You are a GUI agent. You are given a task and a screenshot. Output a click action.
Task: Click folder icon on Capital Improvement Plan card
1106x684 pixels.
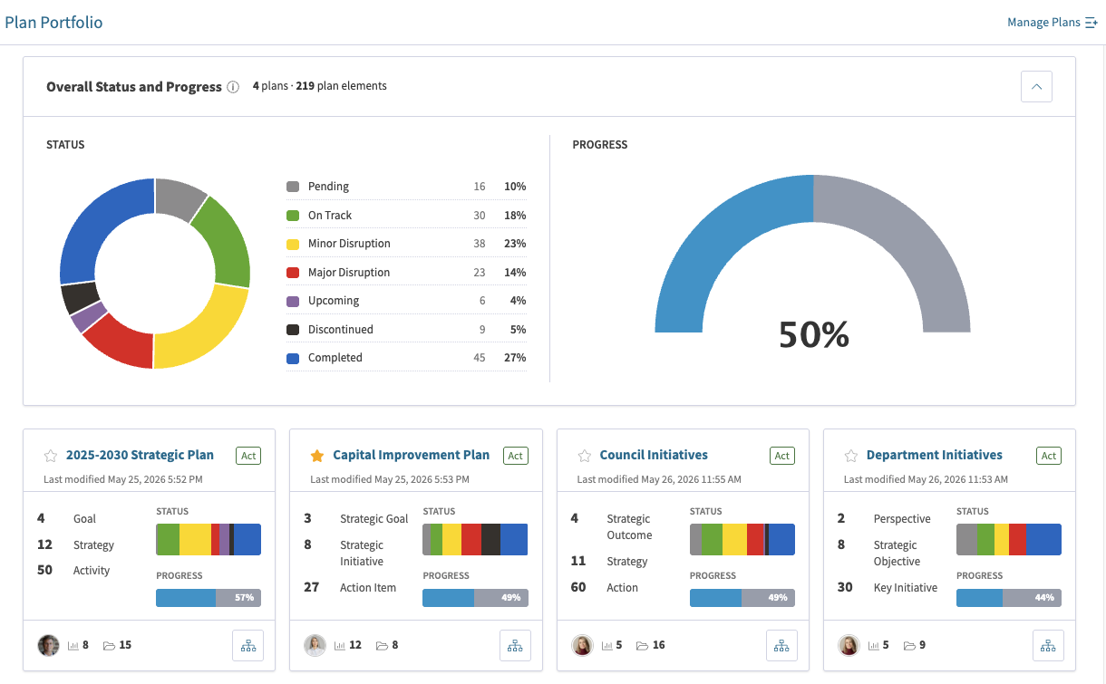tap(382, 646)
